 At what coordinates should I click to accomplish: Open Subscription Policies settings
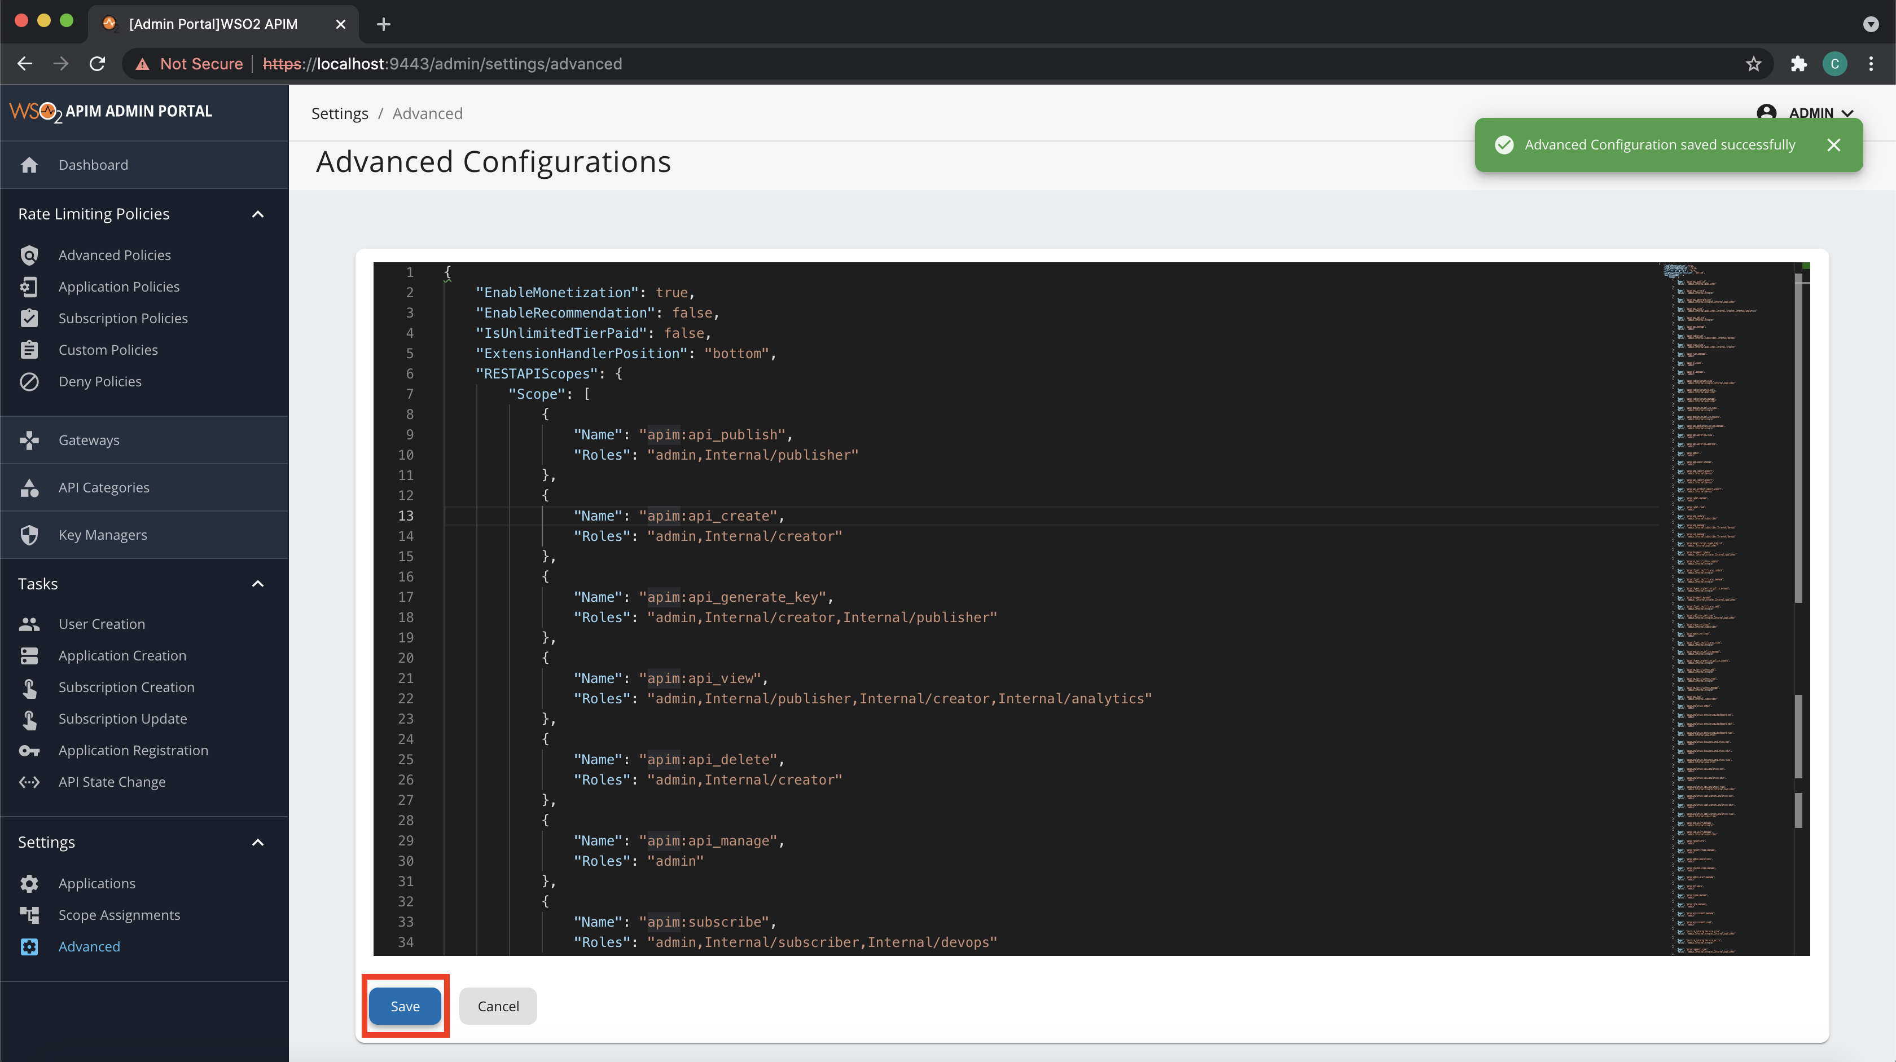(123, 318)
